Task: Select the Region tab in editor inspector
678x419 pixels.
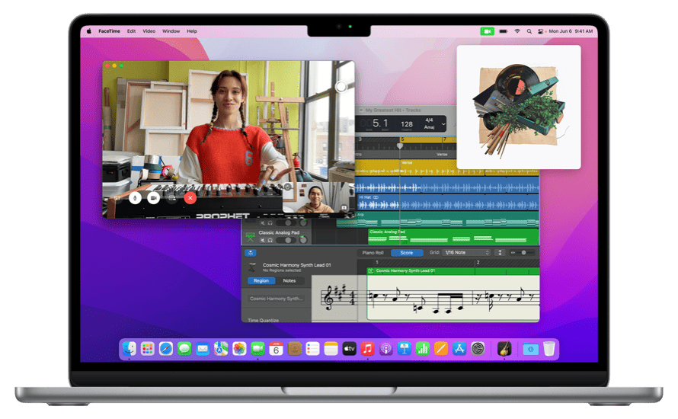Action: [261, 280]
